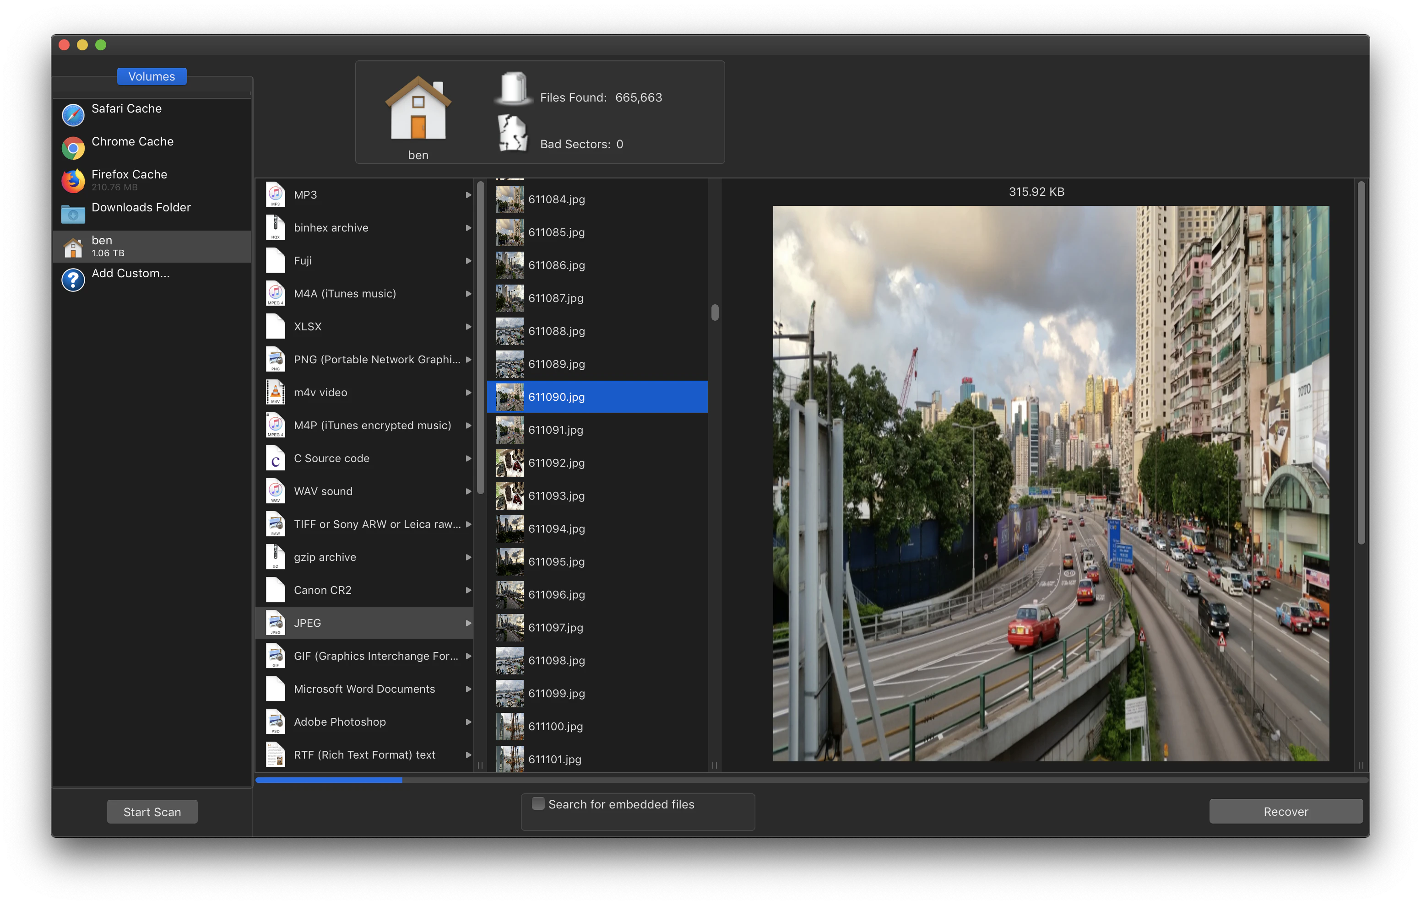Click the Recover button
Image resolution: width=1421 pixels, height=905 pixels.
pyautogui.click(x=1285, y=811)
